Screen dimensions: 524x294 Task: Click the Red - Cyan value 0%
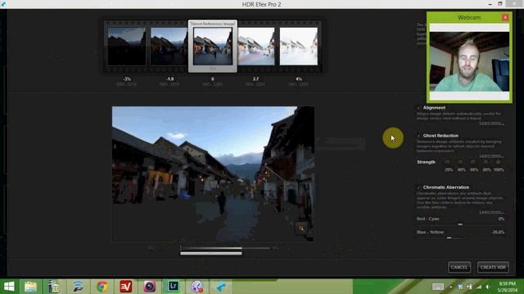(501, 219)
